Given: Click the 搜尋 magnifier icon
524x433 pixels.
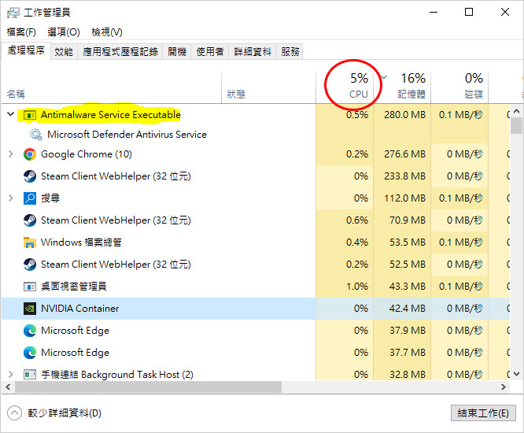Looking at the screenshot, I should pyautogui.click(x=30, y=198).
